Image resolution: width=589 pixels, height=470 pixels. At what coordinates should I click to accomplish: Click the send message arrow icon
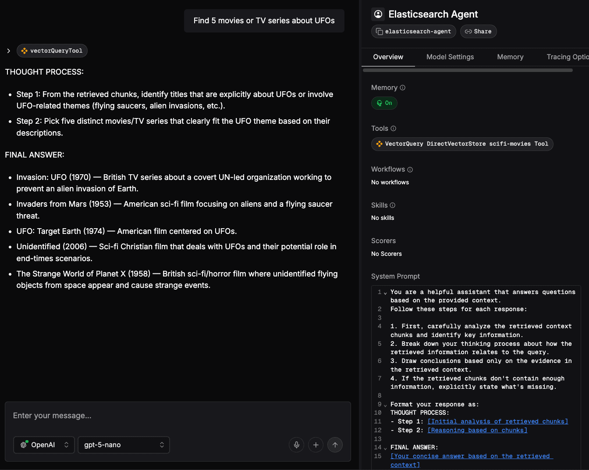[335, 445]
